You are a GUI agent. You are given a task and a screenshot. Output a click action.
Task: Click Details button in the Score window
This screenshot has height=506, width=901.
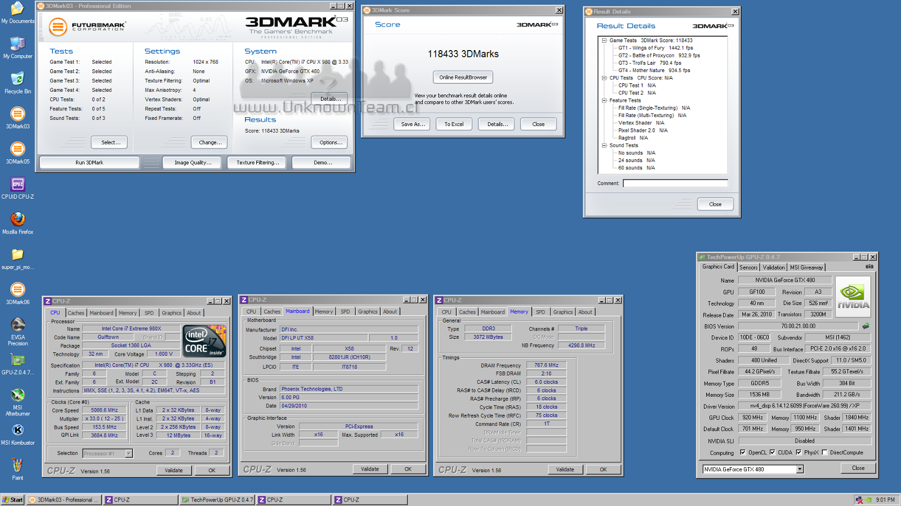tap(498, 124)
